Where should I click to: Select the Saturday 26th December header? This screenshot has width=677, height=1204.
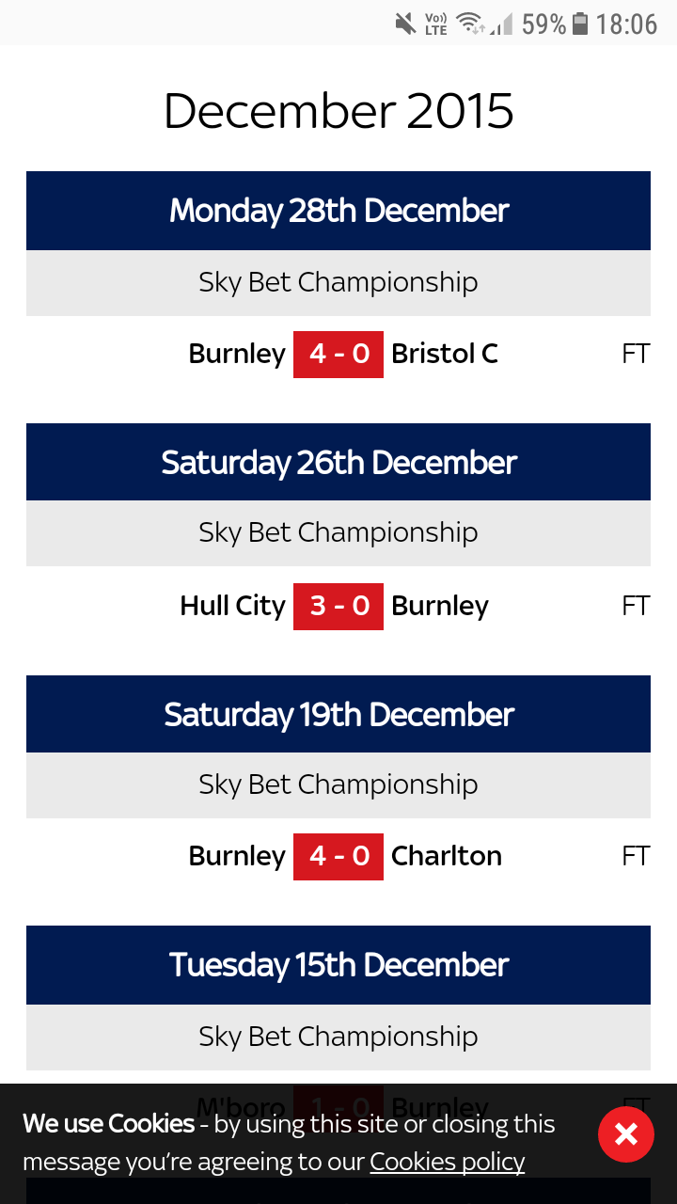[338, 462]
